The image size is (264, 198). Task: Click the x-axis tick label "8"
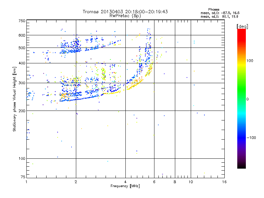tap(175, 182)
